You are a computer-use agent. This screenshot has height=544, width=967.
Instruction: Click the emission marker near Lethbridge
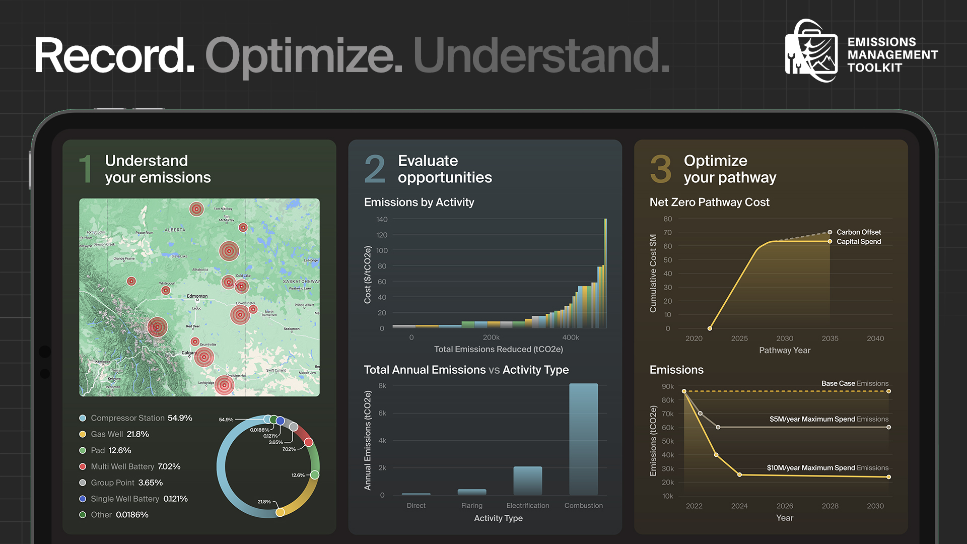click(x=224, y=385)
